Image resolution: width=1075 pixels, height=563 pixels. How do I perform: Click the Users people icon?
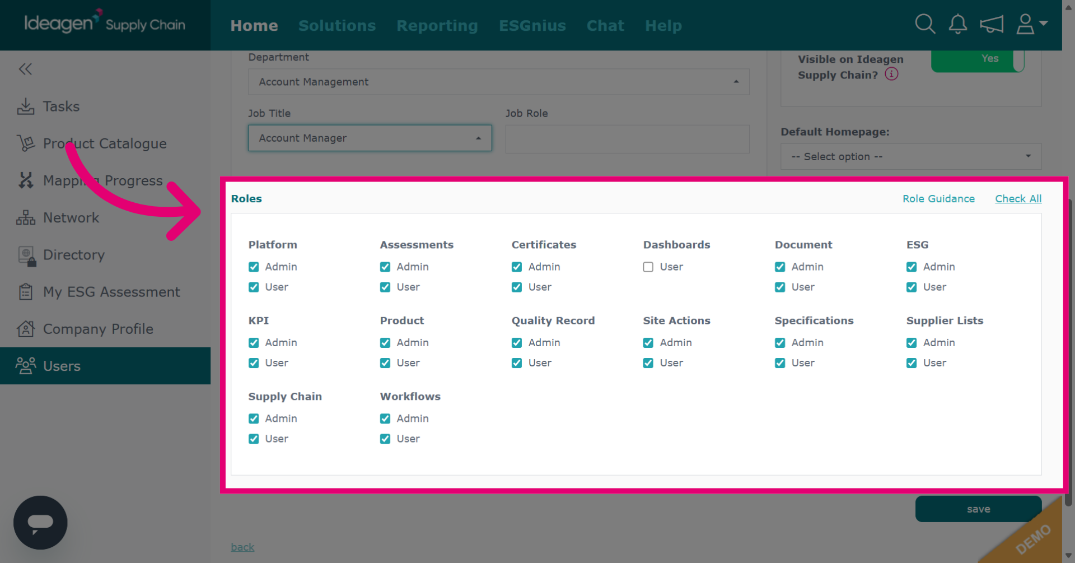click(x=26, y=366)
